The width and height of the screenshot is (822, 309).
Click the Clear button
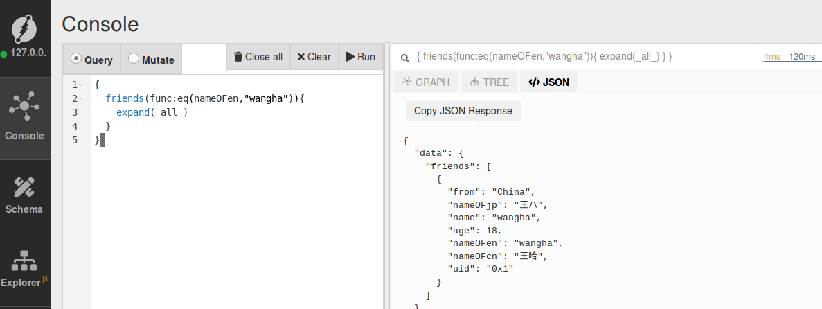click(x=314, y=57)
